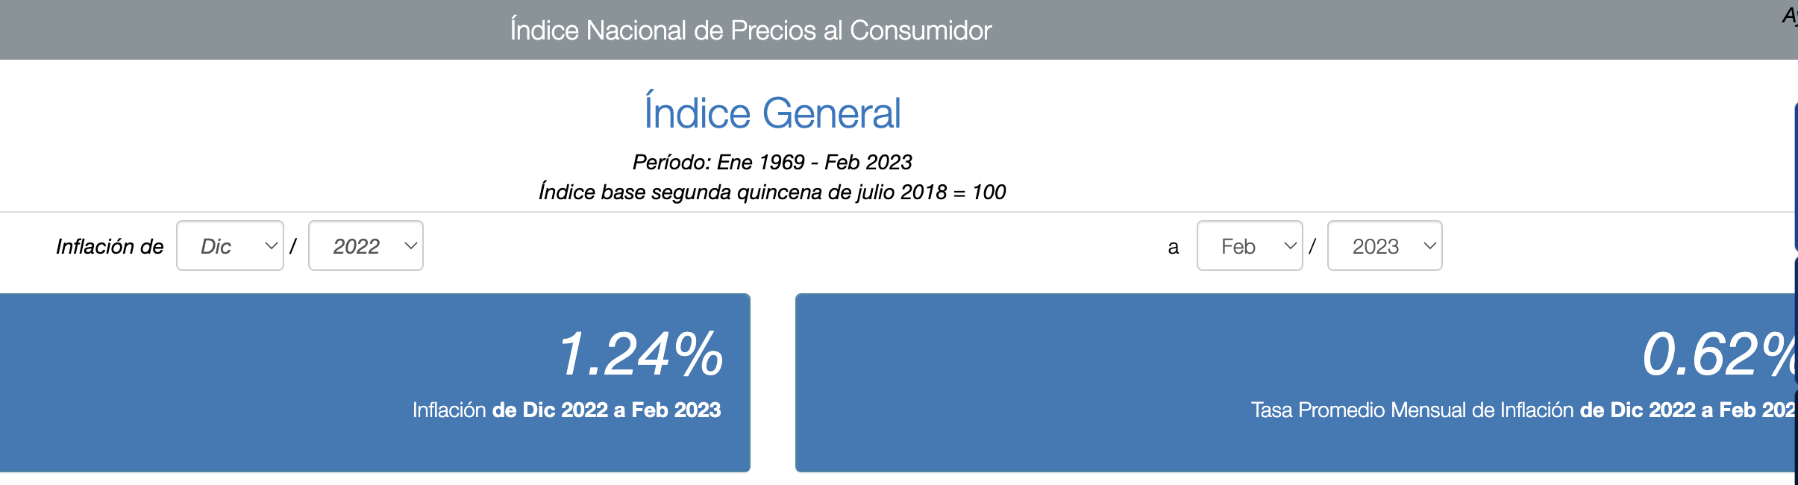The width and height of the screenshot is (1798, 485).
Task: Click the Inflación de Dic 2022 a Feb 2023 caption
Action: coord(566,410)
